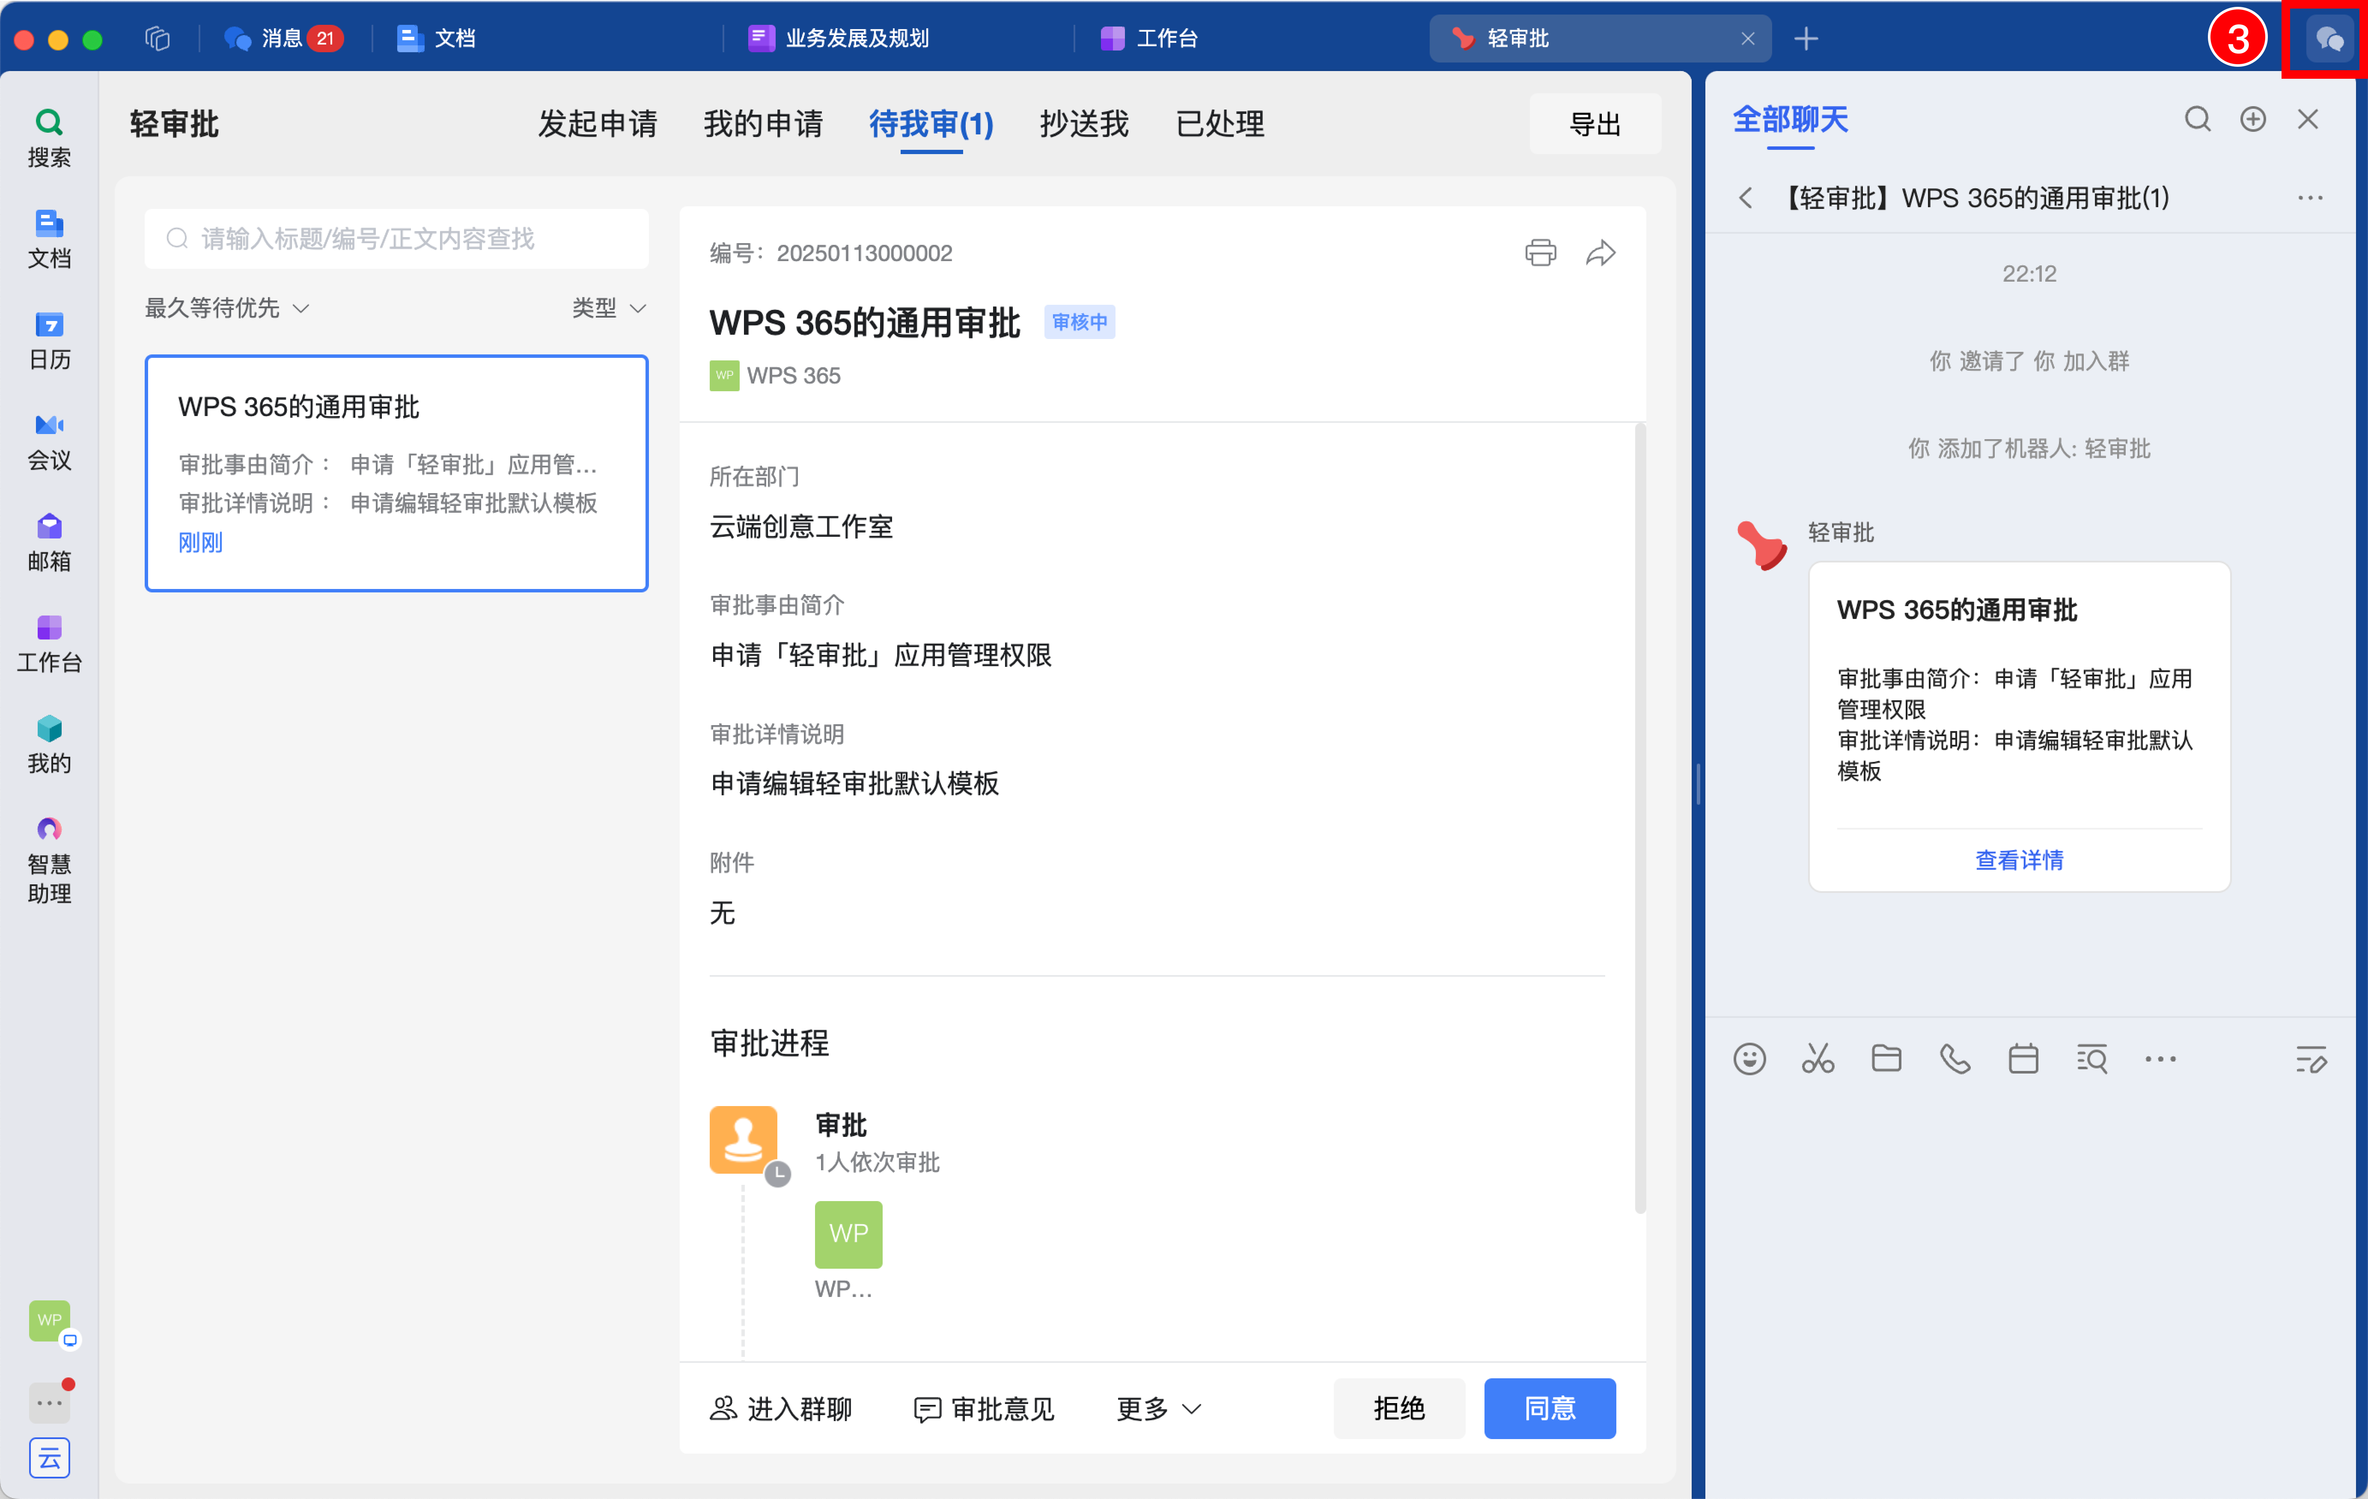Click the window stacking icon in title bar
2368x1499 pixels.
click(x=158, y=39)
